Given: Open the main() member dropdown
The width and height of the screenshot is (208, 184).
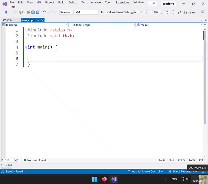Looking at the screenshot, I should [169, 25].
